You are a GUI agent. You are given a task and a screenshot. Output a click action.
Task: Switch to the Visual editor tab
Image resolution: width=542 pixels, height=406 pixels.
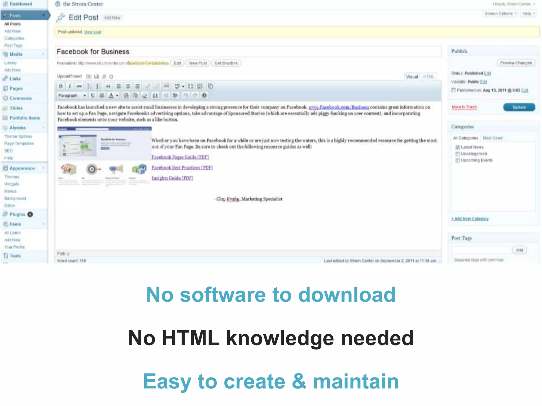(x=412, y=77)
